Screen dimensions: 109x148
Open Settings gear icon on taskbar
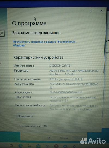pos(74,146)
